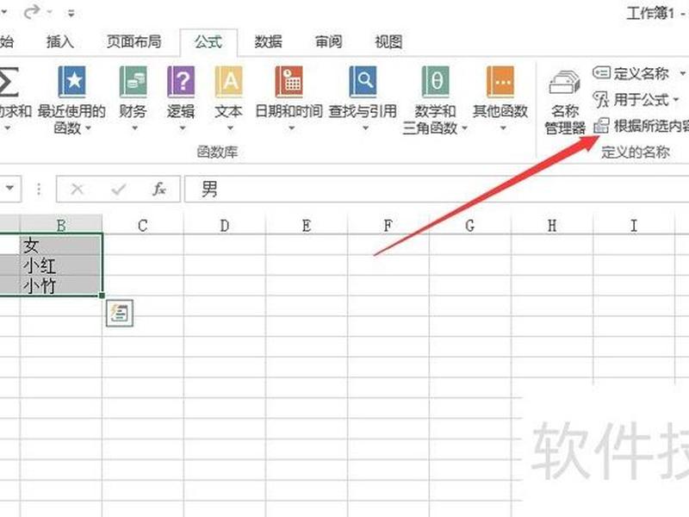Switch to the Page Layout (页面布局) tab
Viewport: 689px width, 517px height.
point(134,41)
